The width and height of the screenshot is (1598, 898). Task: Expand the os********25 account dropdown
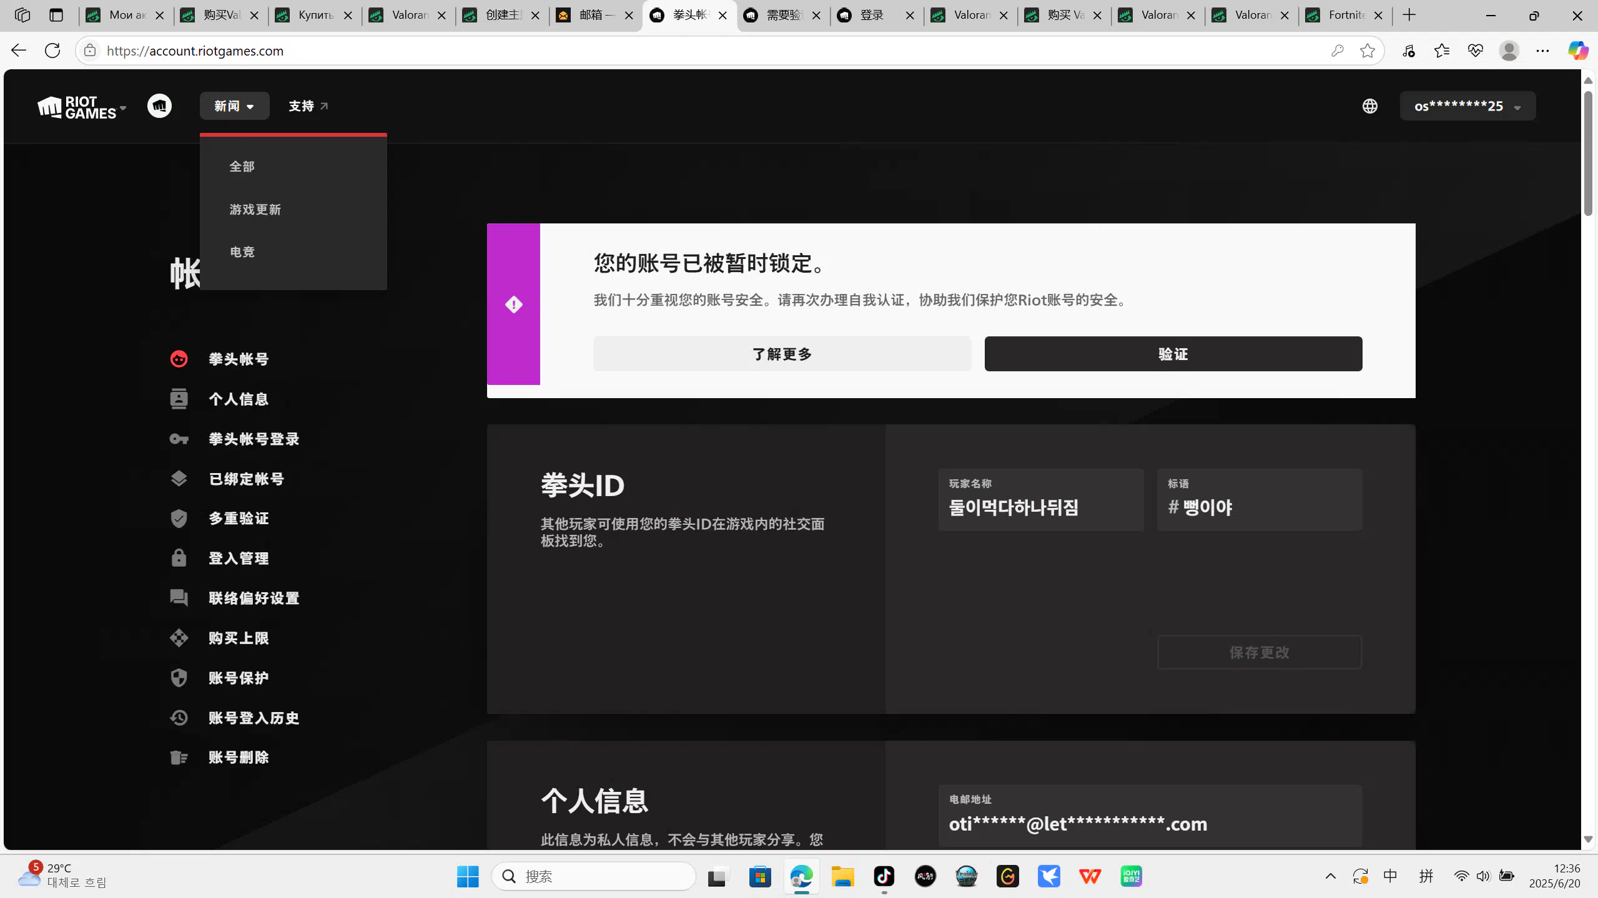click(x=1467, y=106)
